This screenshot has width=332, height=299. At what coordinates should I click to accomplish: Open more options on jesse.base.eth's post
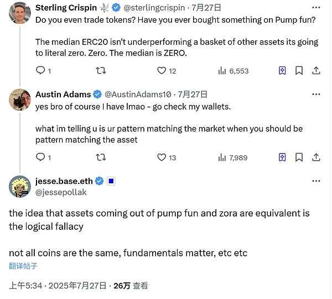[x=315, y=181]
